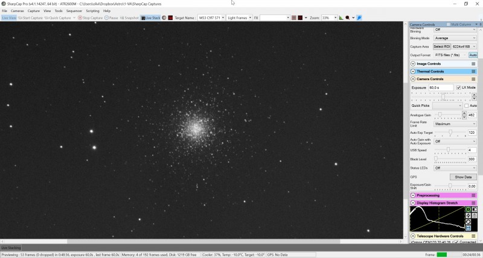Collapse the Display Histogram Stretch section
This screenshot has height=258, width=483.
pyautogui.click(x=413, y=203)
